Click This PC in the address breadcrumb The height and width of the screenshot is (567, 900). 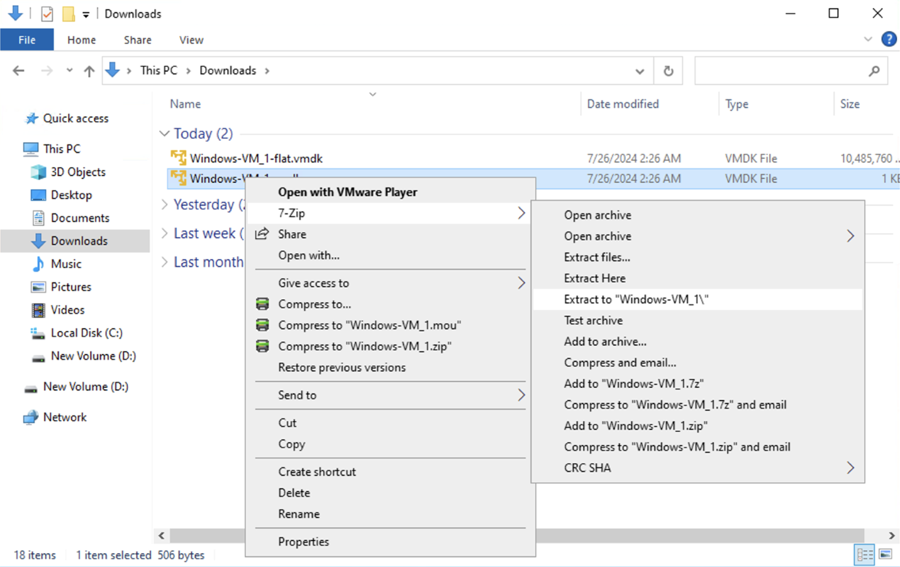158,70
